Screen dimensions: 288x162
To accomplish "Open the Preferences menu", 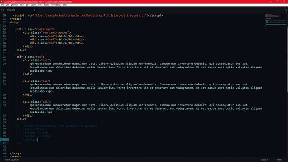I will point(56,5).
